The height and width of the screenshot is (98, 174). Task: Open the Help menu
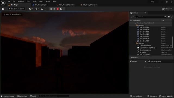tap(54, 1)
